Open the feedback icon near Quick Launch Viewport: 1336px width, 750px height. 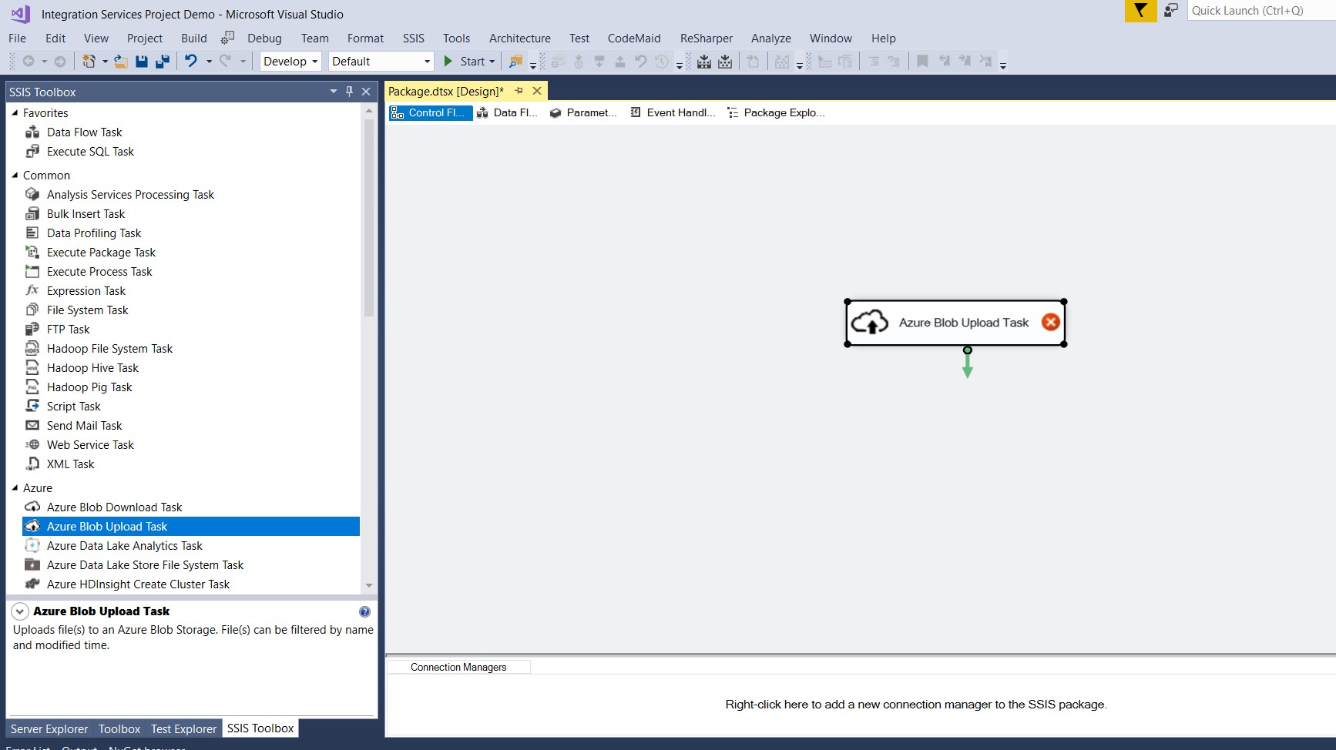coord(1171,11)
